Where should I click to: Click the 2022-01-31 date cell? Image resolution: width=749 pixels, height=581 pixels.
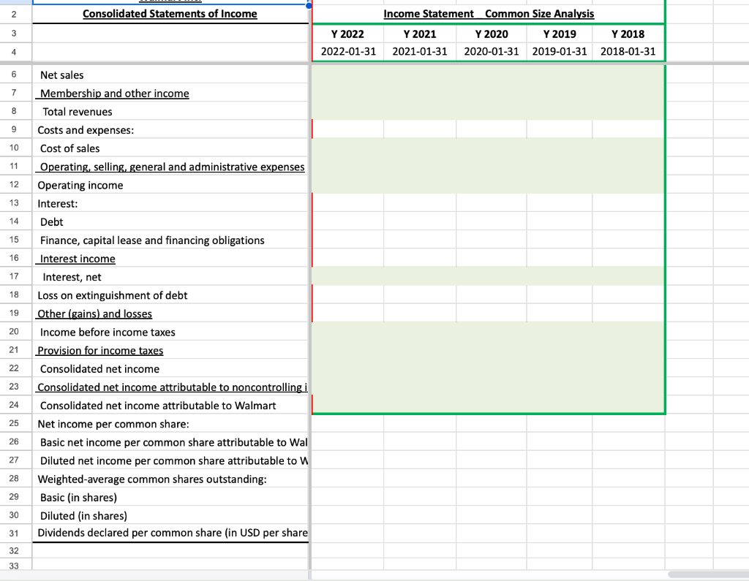(x=347, y=51)
